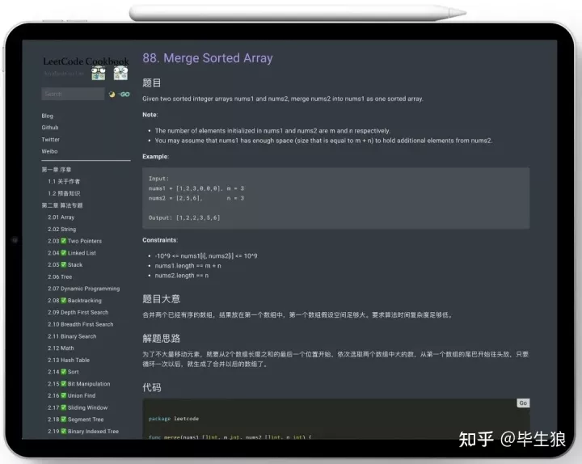This screenshot has height=464, width=582.
Task: Open 2.08 Backtracking
Action: [x=74, y=300]
